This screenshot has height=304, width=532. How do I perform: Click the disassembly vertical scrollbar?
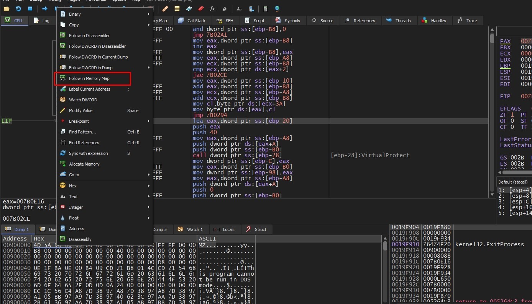tap(492, 115)
